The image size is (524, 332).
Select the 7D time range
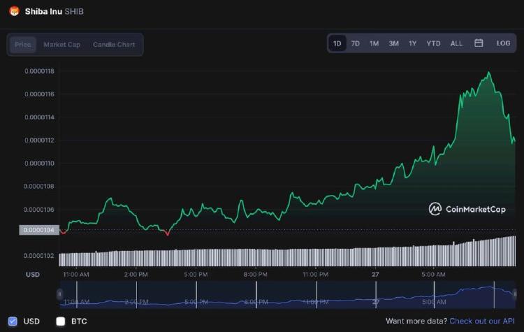click(x=356, y=43)
